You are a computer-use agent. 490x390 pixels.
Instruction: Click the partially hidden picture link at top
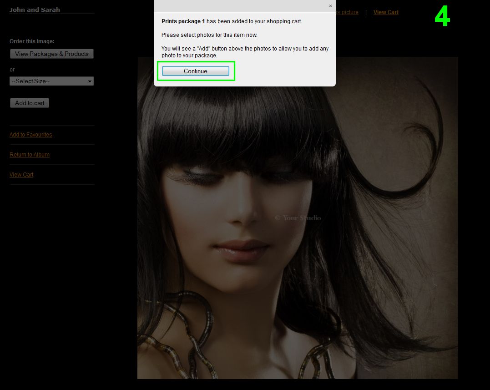pyautogui.click(x=347, y=12)
